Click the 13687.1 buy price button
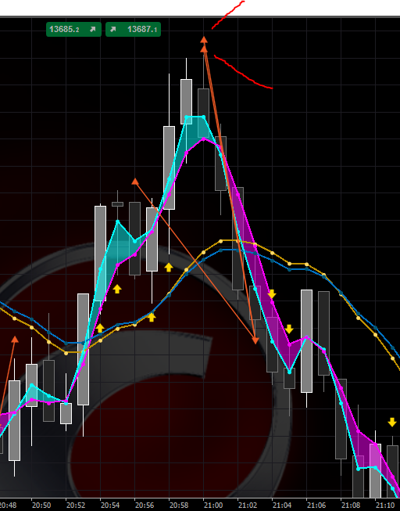 pos(133,29)
